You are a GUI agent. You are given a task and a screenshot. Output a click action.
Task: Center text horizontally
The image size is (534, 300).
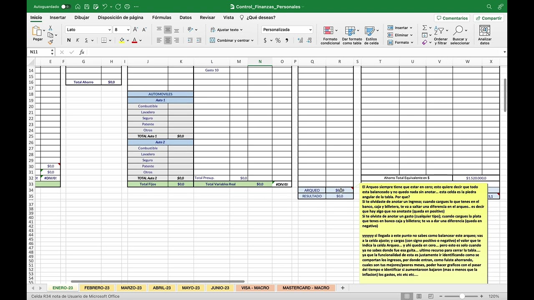coord(168,40)
